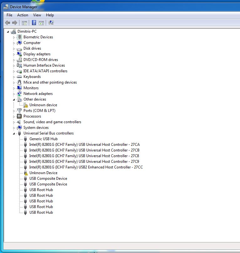Select the IDE ATA/ATAPI controllers label
Image resolution: width=240 pixels, height=253 pixels.
[x=45, y=71]
